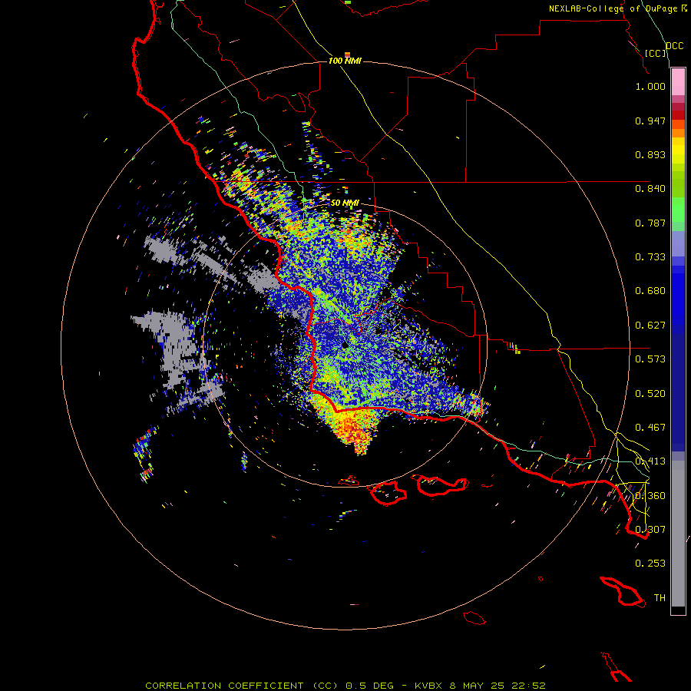Select the 0.733 scale value
The image size is (691, 691).
(x=650, y=257)
